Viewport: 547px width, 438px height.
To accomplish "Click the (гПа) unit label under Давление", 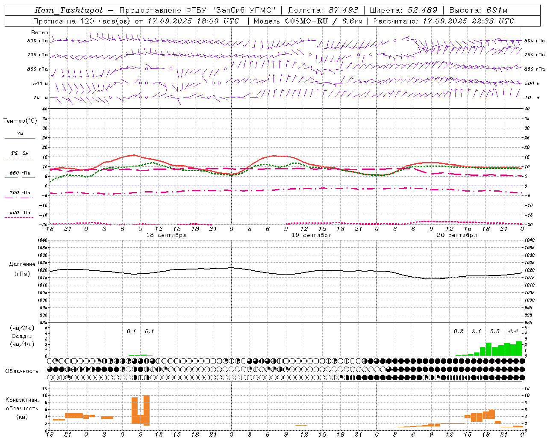I will [22, 274].
